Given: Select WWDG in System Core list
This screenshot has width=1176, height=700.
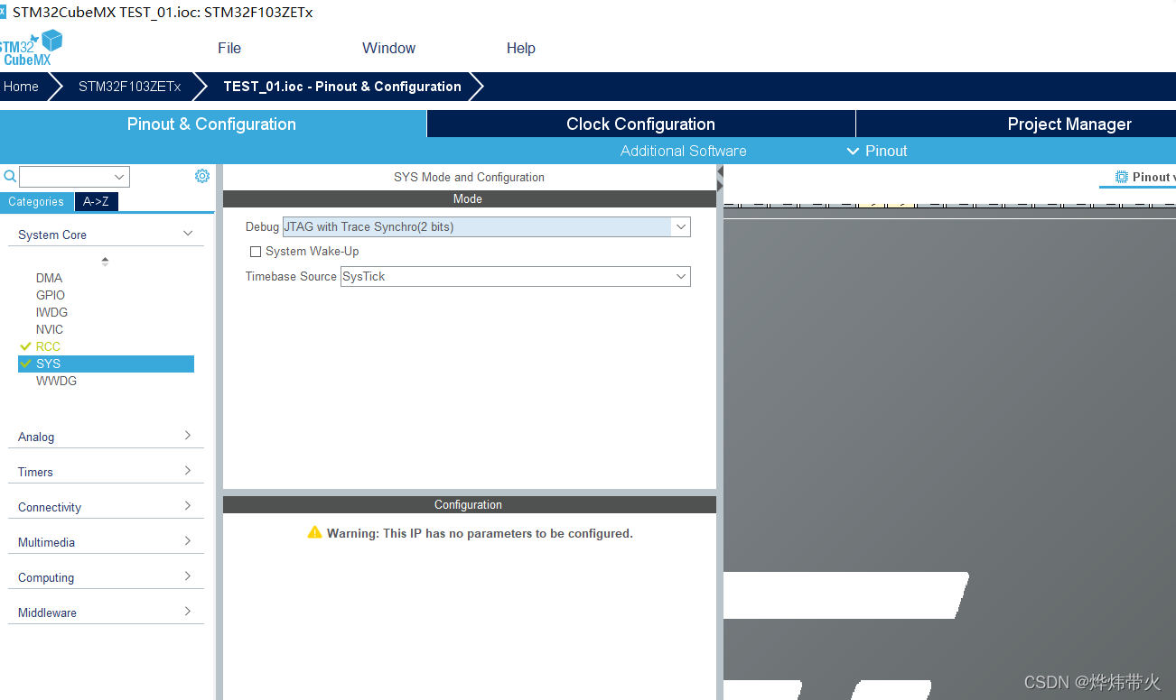Looking at the screenshot, I should [x=56, y=381].
